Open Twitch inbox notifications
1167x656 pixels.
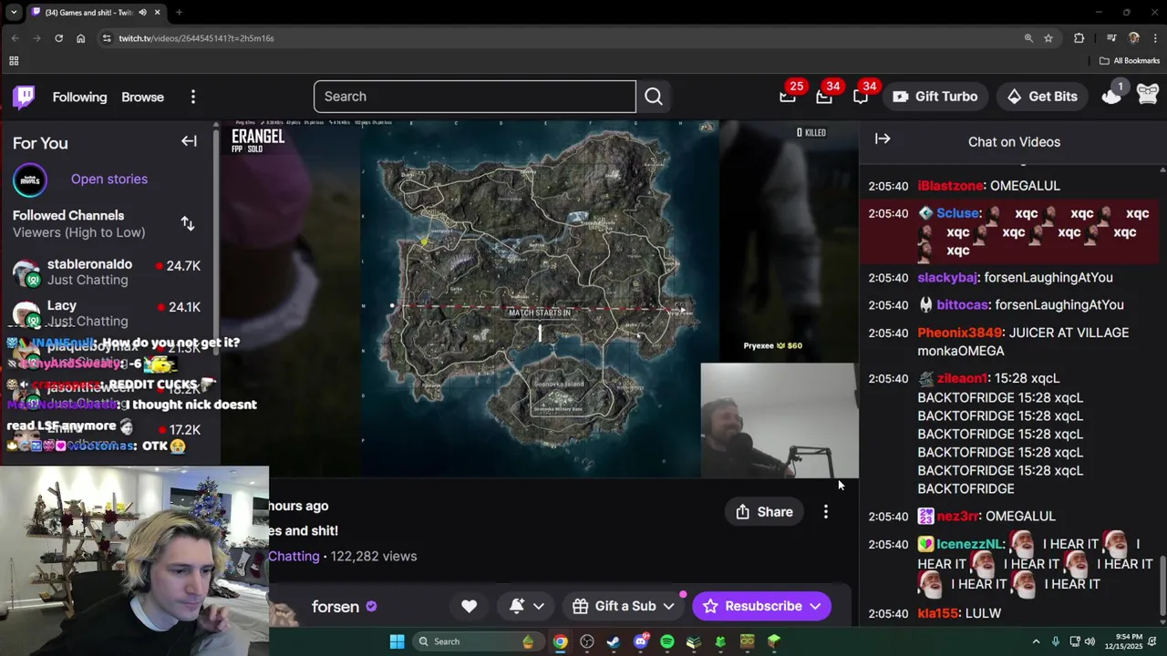pyautogui.click(x=824, y=97)
